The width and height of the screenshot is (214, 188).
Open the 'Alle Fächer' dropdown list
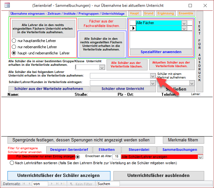[184, 23]
